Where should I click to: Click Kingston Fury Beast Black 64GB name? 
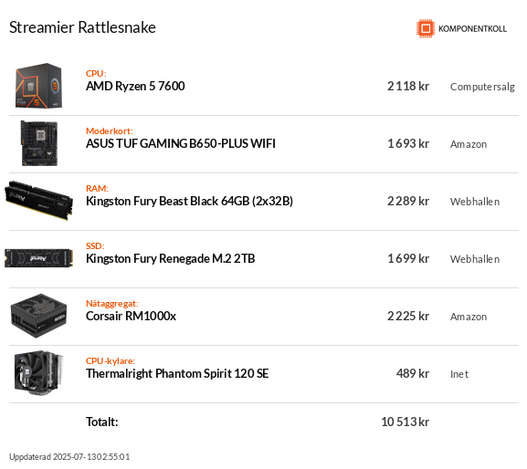(189, 201)
